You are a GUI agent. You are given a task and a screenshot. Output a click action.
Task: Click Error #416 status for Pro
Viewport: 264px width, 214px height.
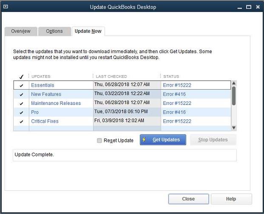[174, 112]
